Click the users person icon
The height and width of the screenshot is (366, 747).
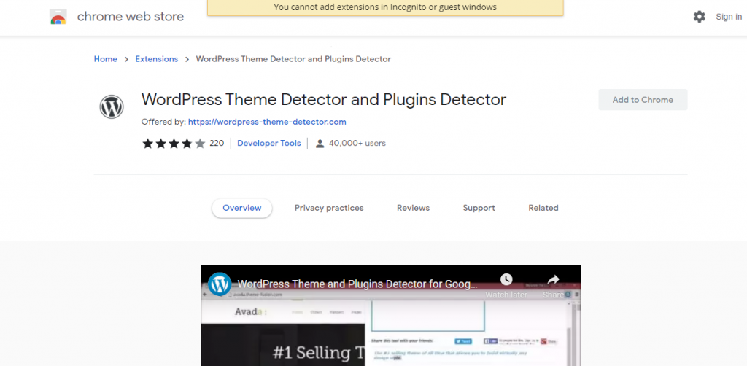click(320, 144)
